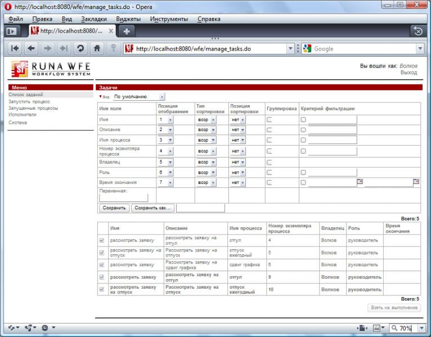Open sort type dropdown for Описание
Viewport: 431px width, 337px height.
tap(206, 130)
